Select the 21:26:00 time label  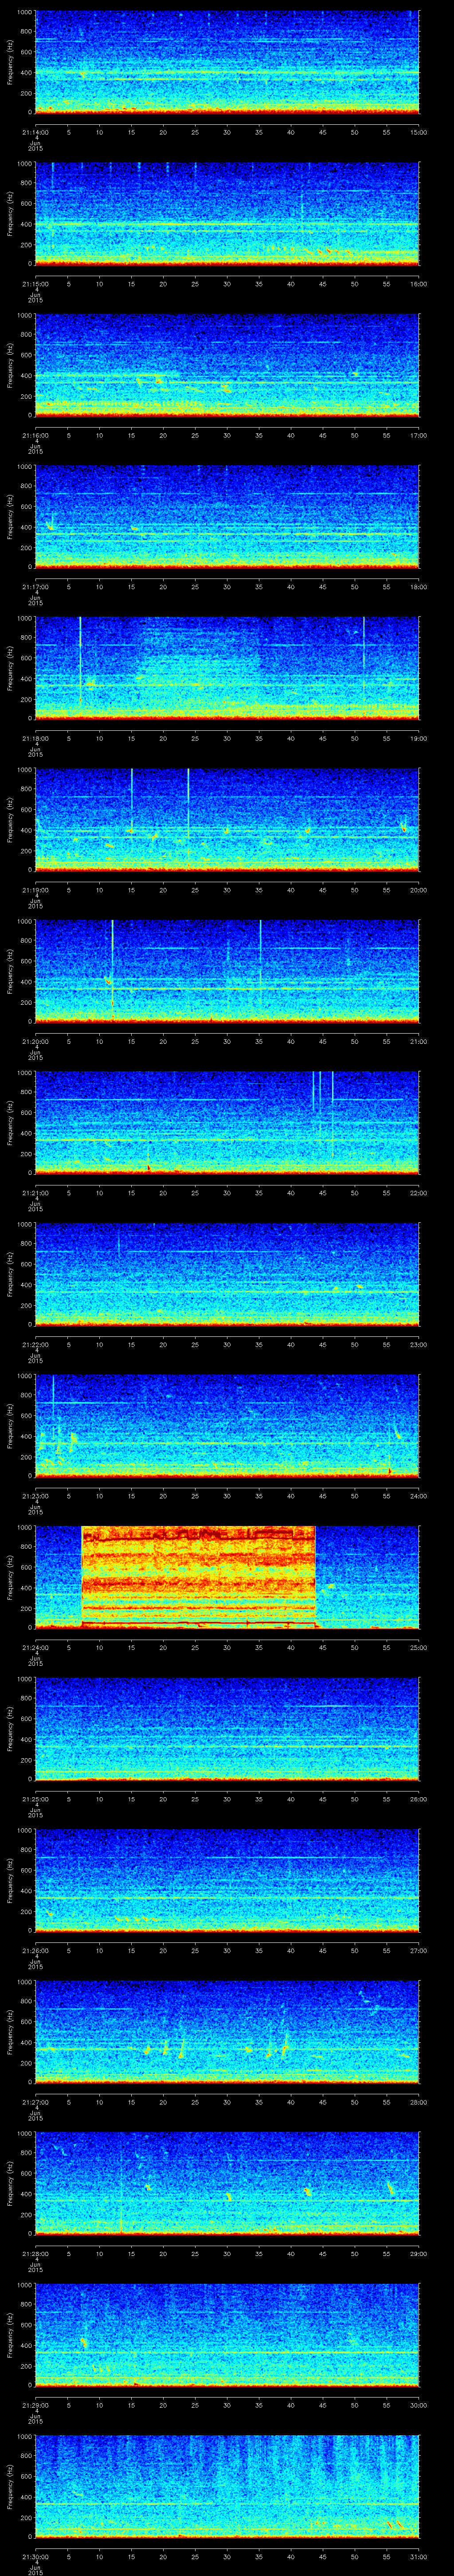click(35, 1950)
